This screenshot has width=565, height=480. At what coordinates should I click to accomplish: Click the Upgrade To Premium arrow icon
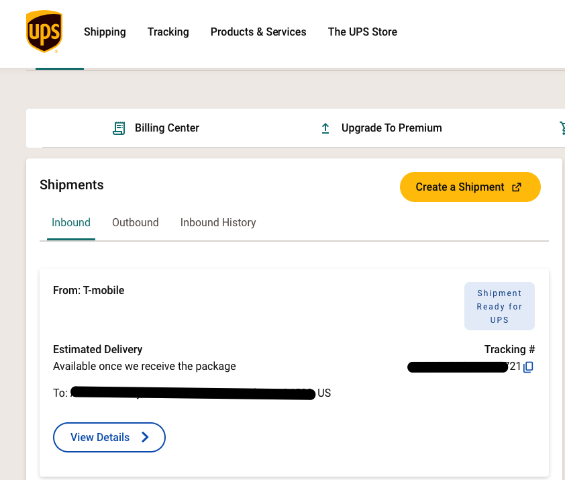pyautogui.click(x=325, y=128)
